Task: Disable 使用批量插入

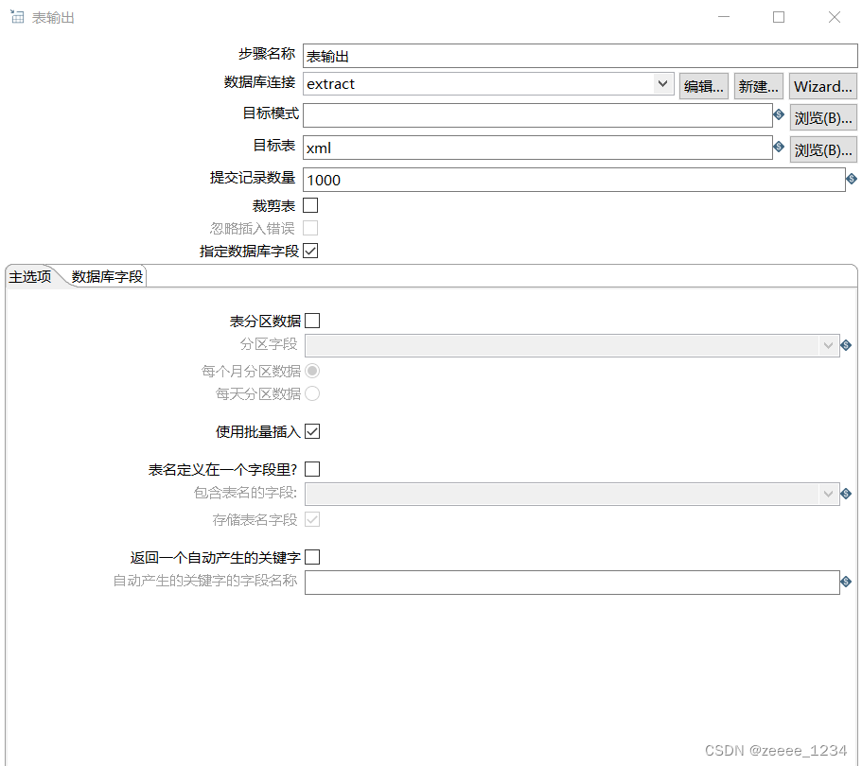Action: [312, 431]
